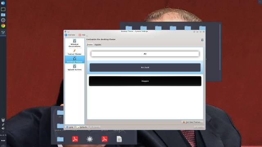Image resolution: width=262 pixels, height=147 pixels.
Task: Launch Google Chrome from the side panel
Action: (x=3, y=26)
